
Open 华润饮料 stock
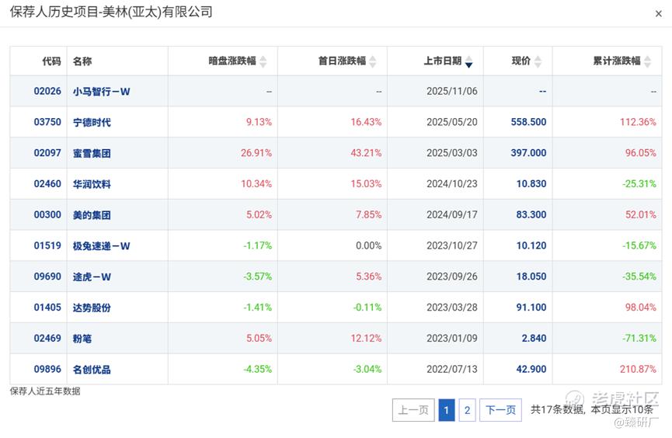point(92,184)
